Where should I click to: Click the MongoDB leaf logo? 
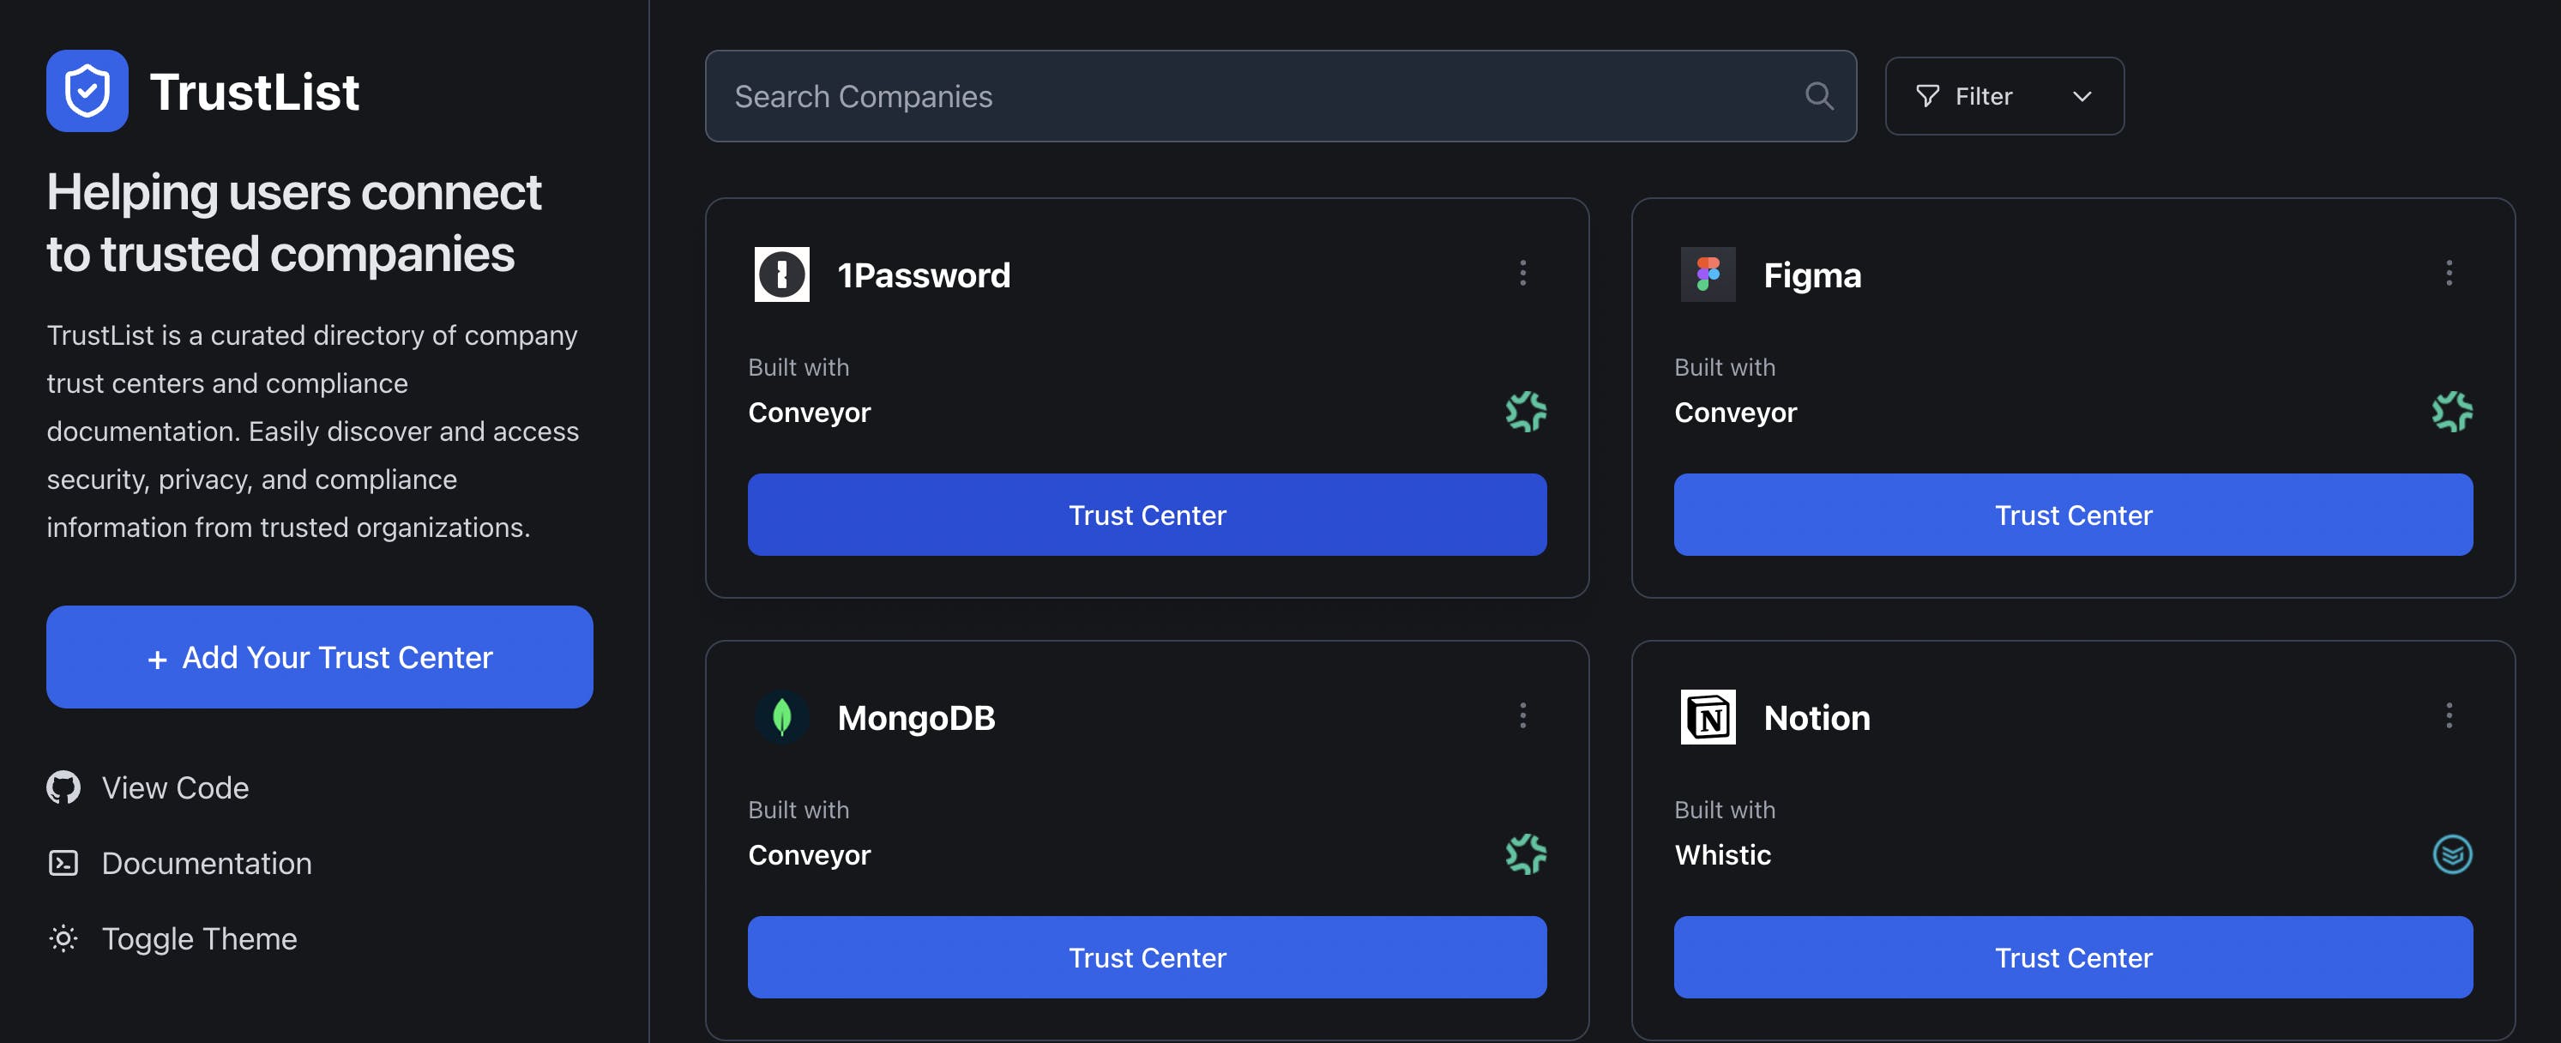click(x=781, y=717)
